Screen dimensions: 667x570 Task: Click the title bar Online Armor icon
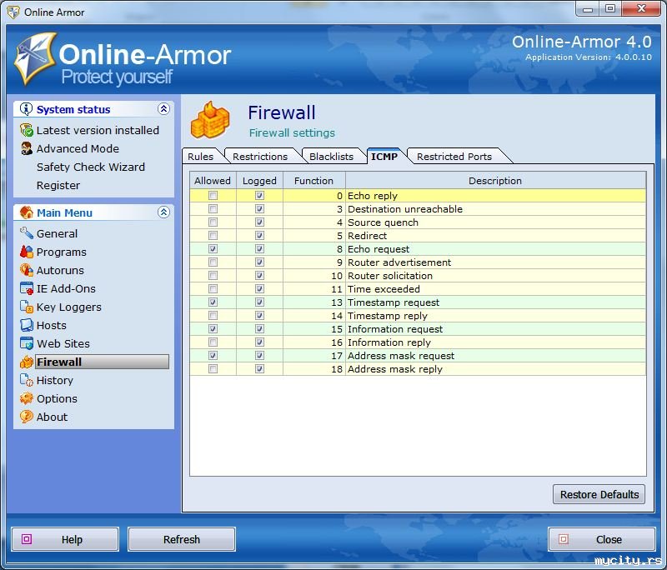pos(13,12)
